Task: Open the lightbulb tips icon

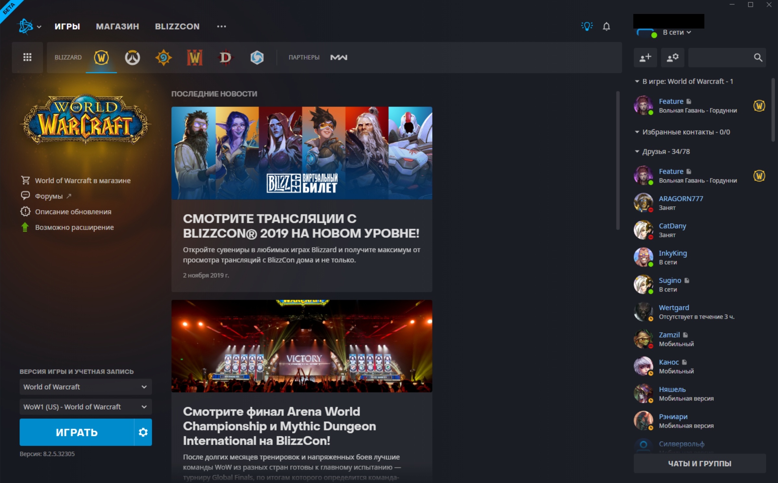Action: 587,26
